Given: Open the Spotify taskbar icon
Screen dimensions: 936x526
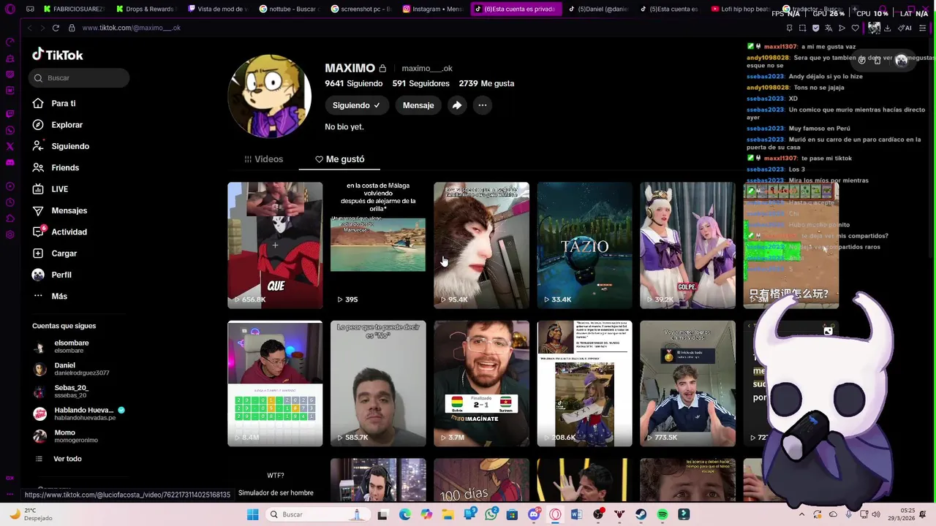Looking at the screenshot, I should (662, 514).
